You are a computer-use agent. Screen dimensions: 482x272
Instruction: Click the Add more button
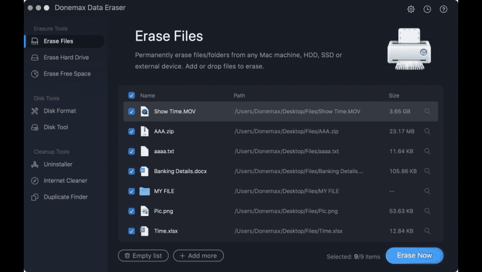pyautogui.click(x=198, y=256)
